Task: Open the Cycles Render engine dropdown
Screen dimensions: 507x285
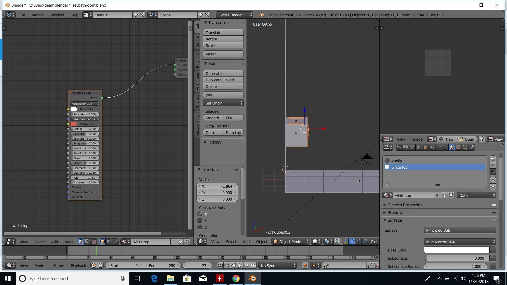Action: click(x=234, y=15)
